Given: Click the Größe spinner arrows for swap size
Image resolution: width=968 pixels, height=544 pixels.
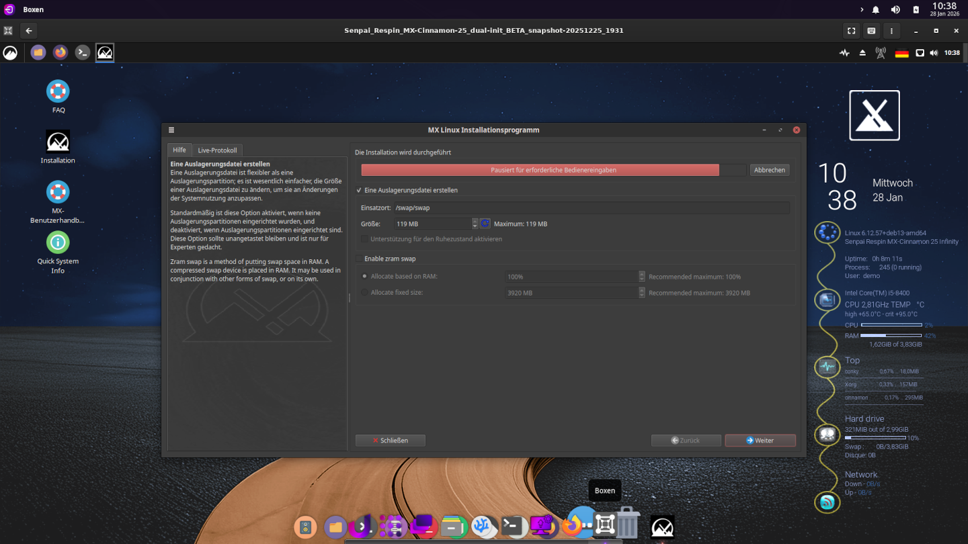Looking at the screenshot, I should click(x=475, y=224).
